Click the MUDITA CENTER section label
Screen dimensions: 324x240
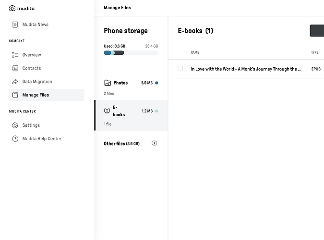pos(22,111)
